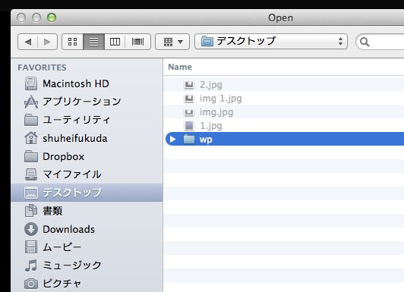Select Macintosh HD in sidebar
This screenshot has height=292, width=404.
pyautogui.click(x=87, y=83)
